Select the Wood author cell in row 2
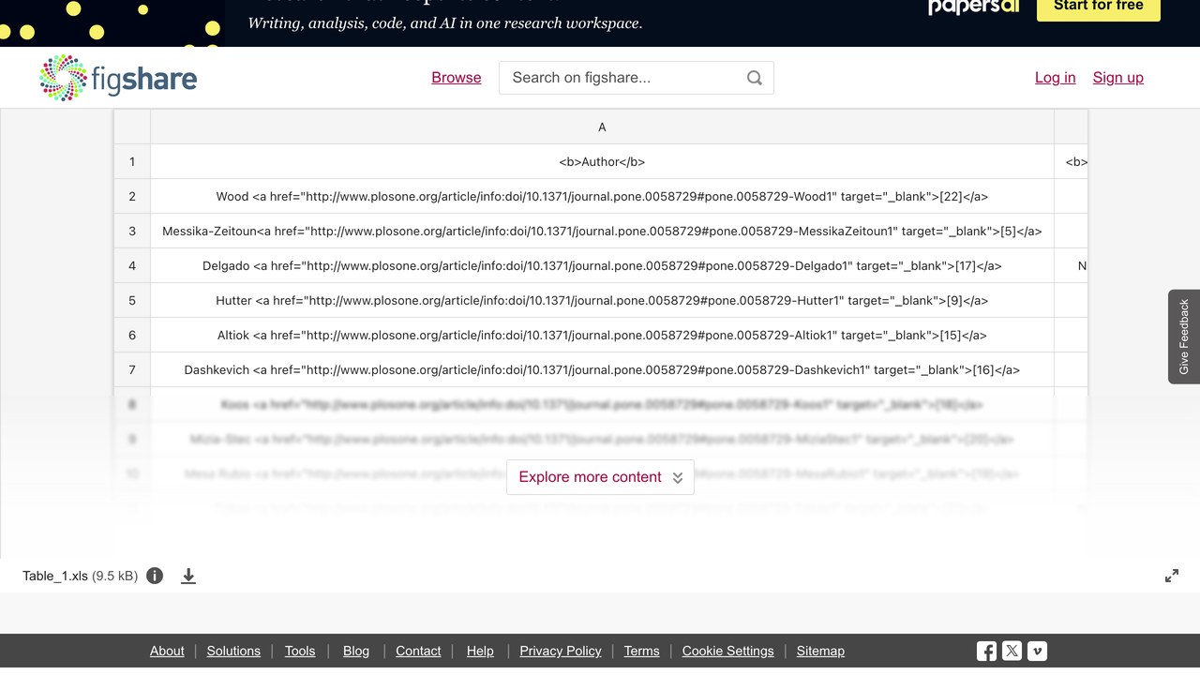The width and height of the screenshot is (1200, 675). coord(602,196)
